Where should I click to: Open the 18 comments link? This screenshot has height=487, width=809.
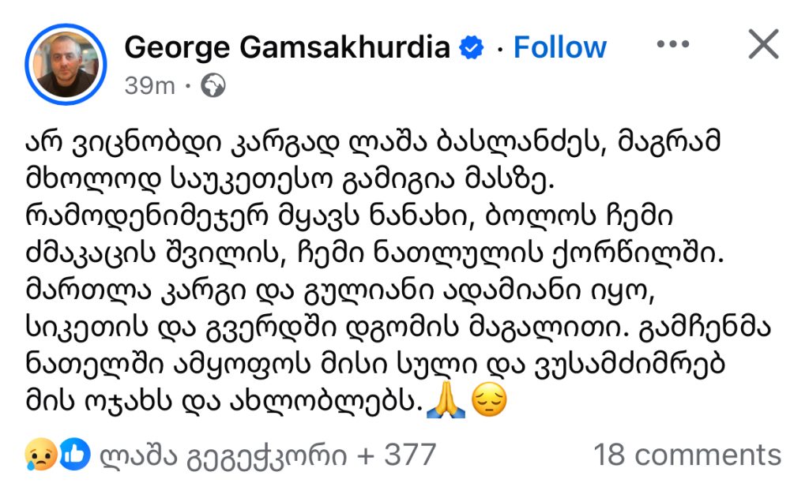[x=687, y=455]
